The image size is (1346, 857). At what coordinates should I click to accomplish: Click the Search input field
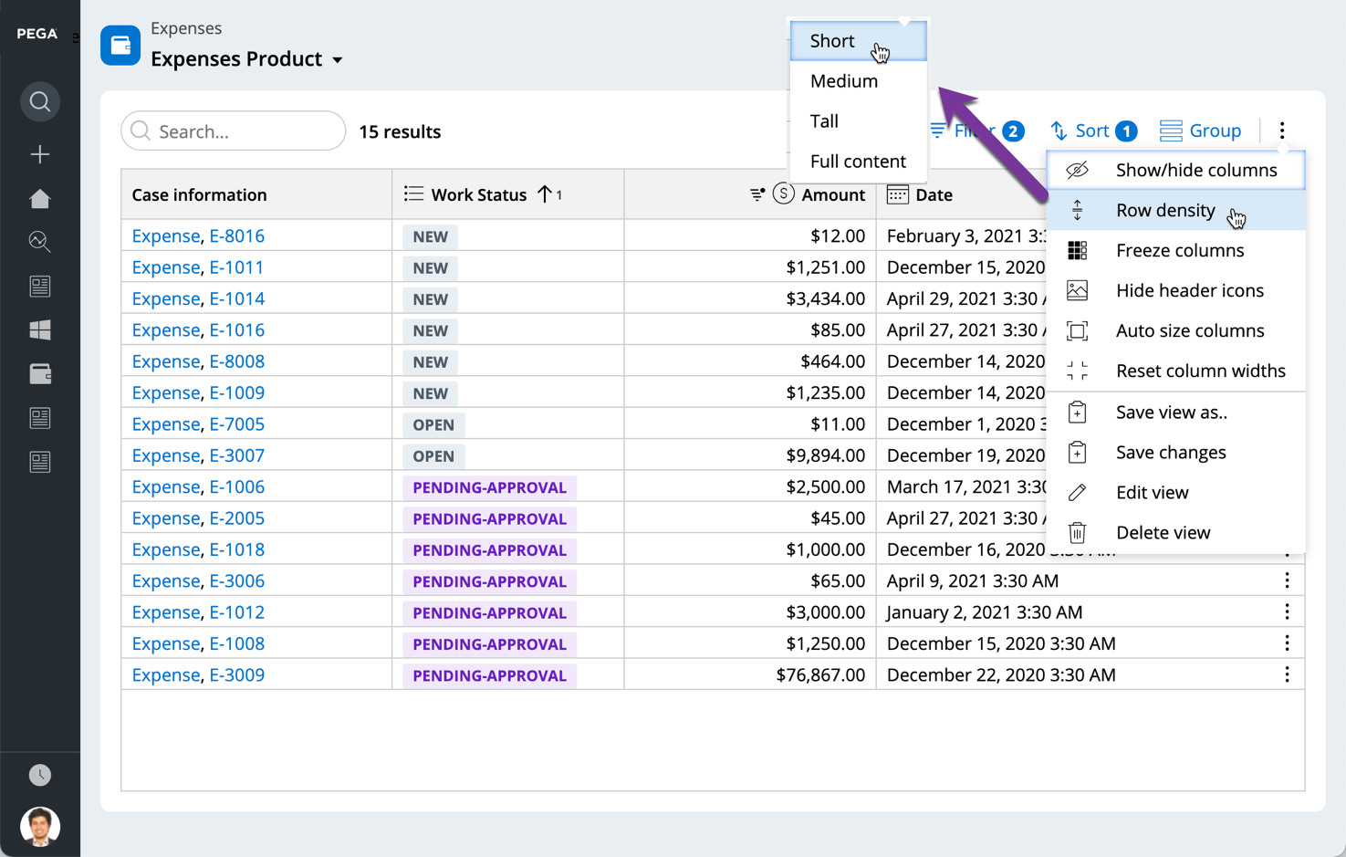(x=234, y=131)
